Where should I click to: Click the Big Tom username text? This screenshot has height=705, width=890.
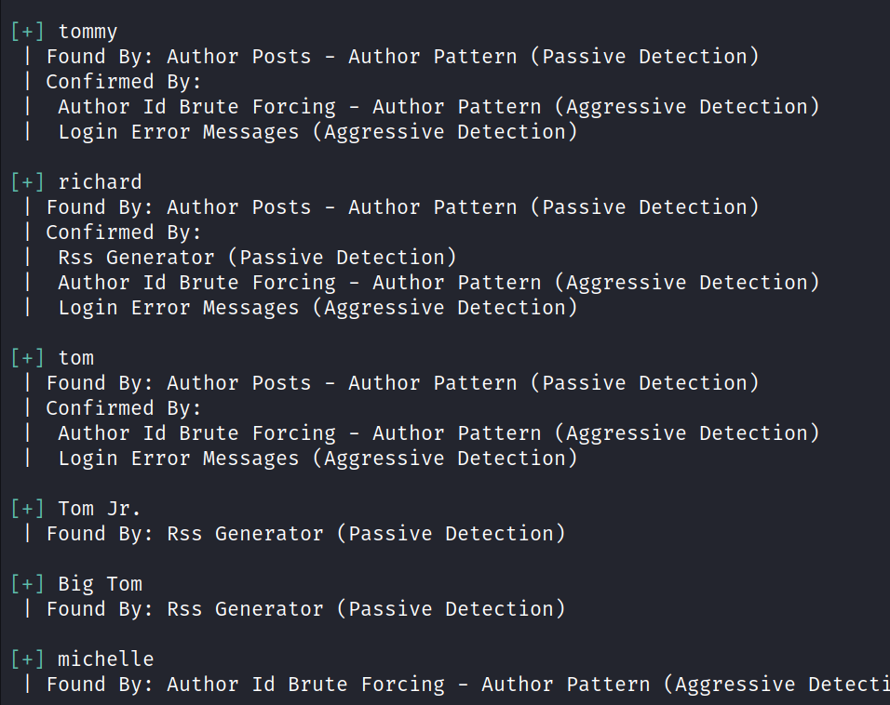pyautogui.click(x=100, y=584)
